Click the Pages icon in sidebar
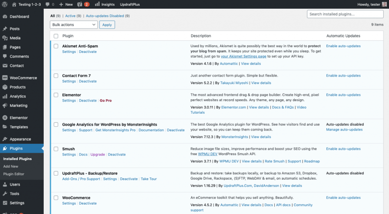The width and height of the screenshot is (389, 214). point(5,47)
